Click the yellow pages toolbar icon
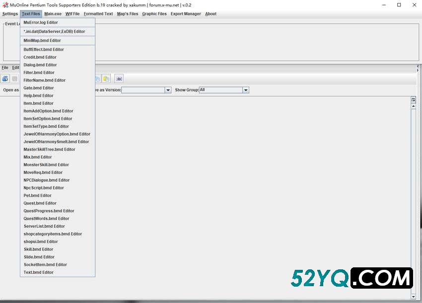This screenshot has height=303, width=422. click(106, 79)
